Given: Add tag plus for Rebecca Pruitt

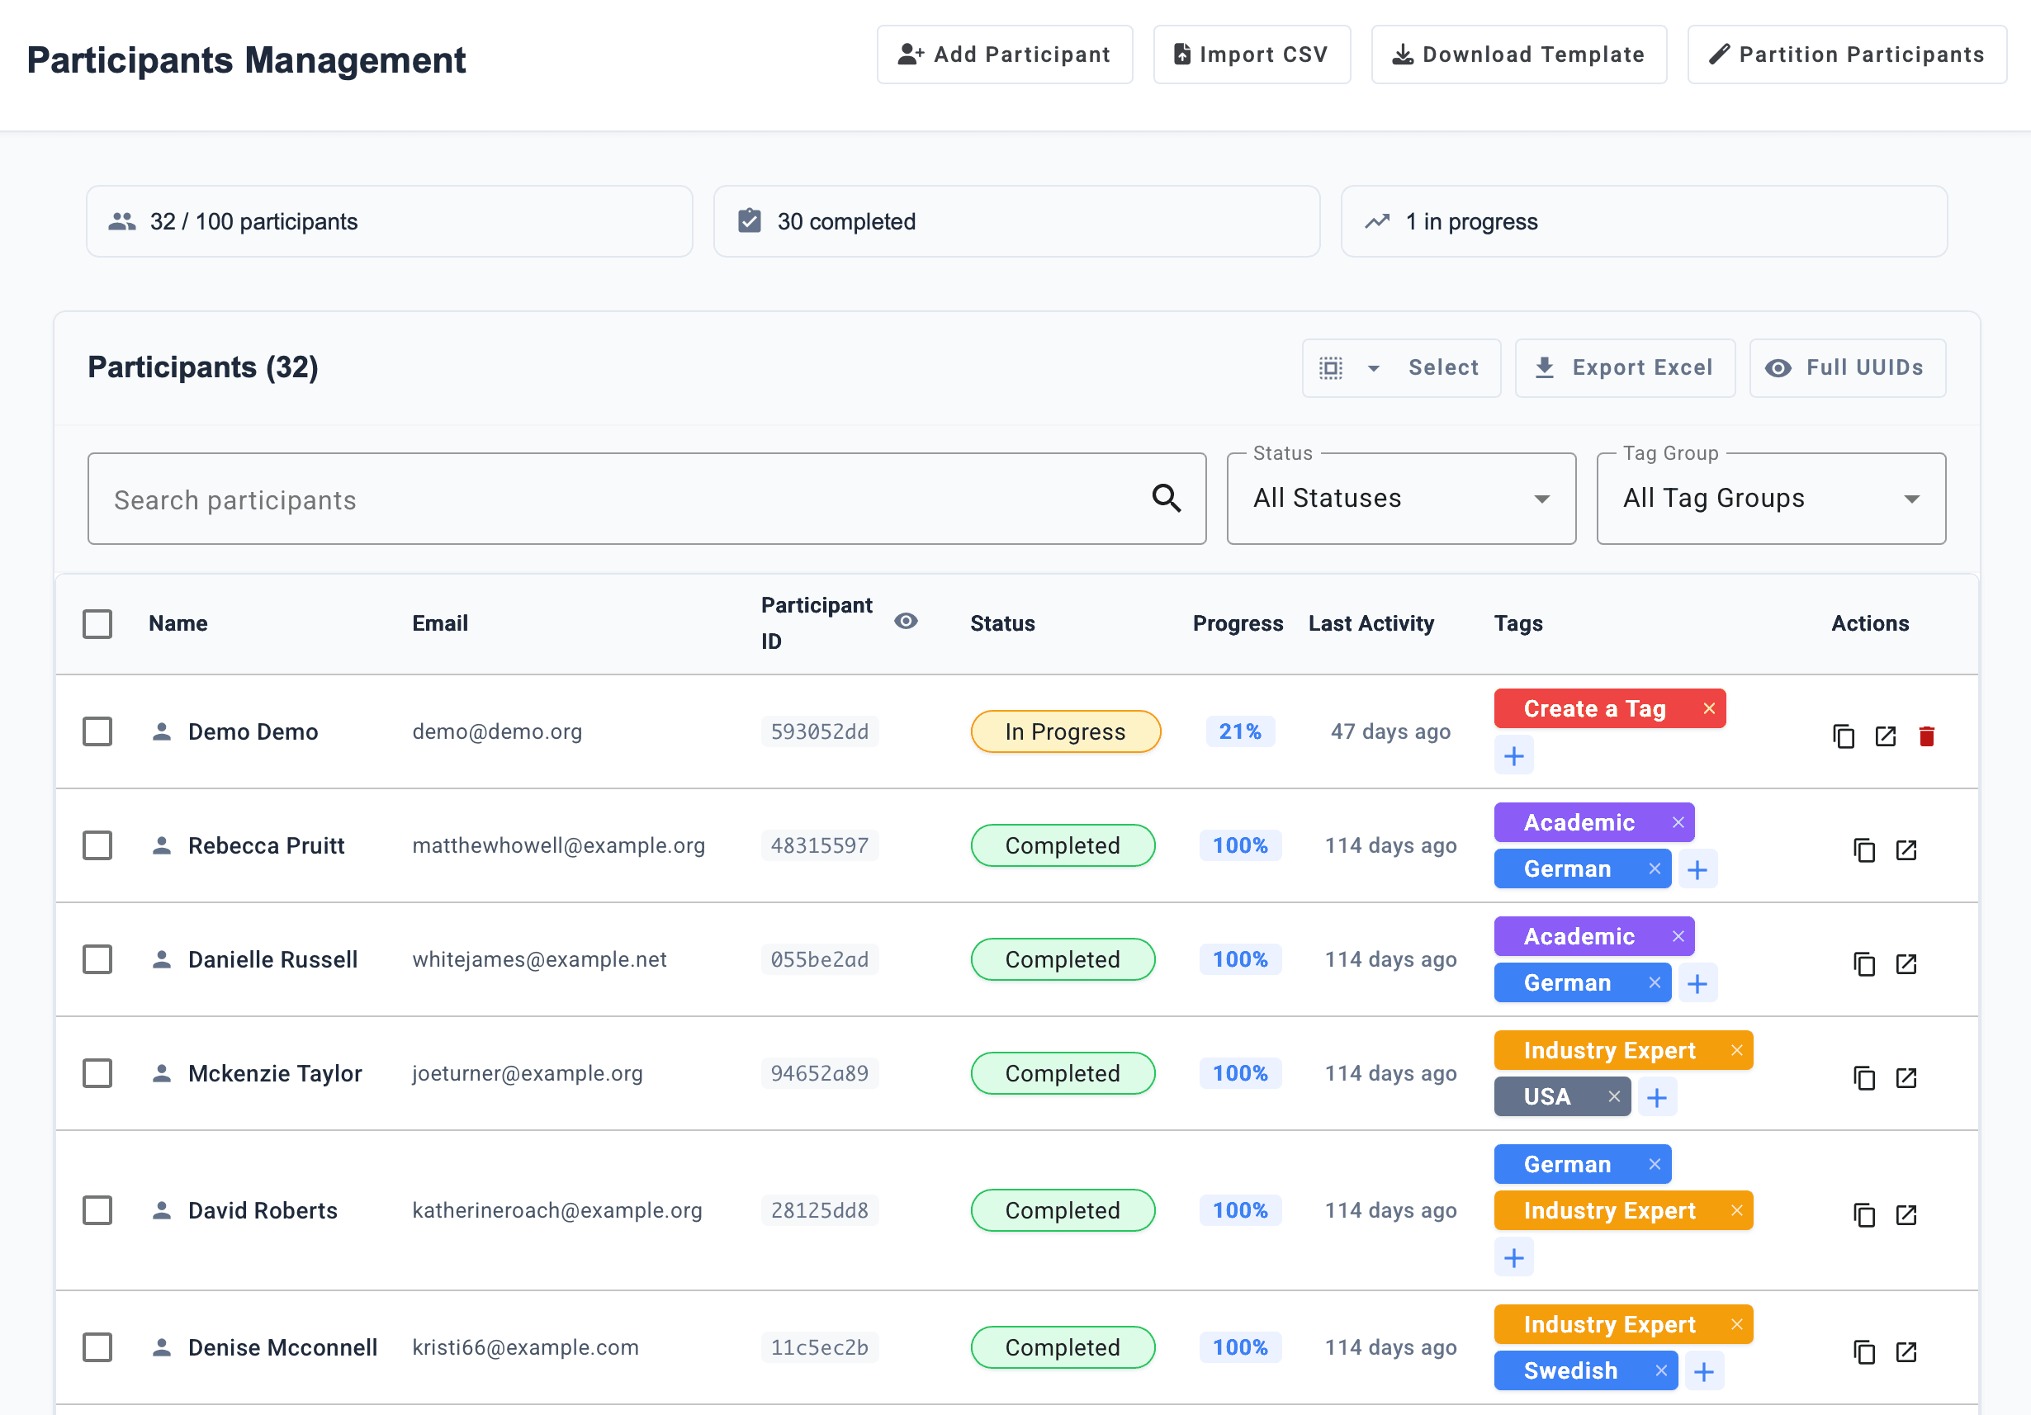Looking at the screenshot, I should 1697,870.
